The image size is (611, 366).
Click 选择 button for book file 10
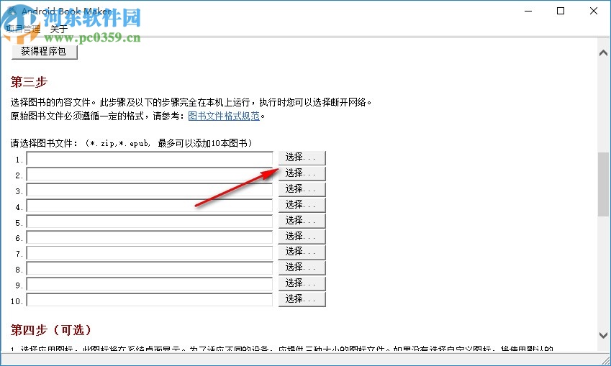click(302, 299)
